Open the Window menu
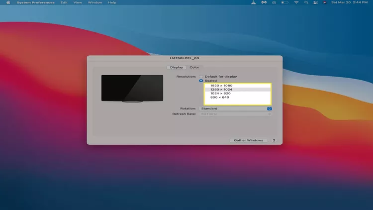373x210 pixels. [x=95, y=2]
